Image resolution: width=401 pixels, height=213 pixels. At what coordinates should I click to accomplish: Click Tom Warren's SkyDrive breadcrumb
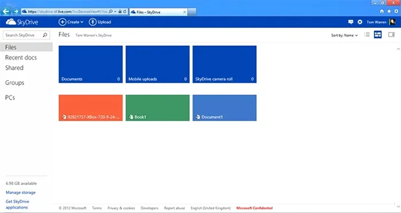pyautogui.click(x=93, y=35)
